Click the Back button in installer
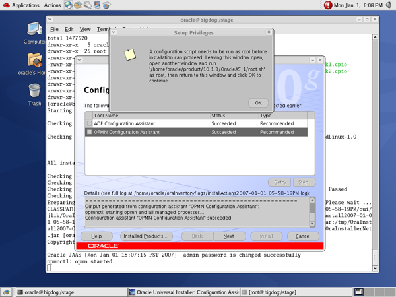396x297 pixels. 197,236
